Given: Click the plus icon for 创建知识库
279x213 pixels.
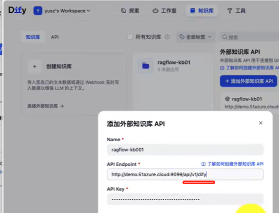Looking at the screenshot, I should pos(34,67).
